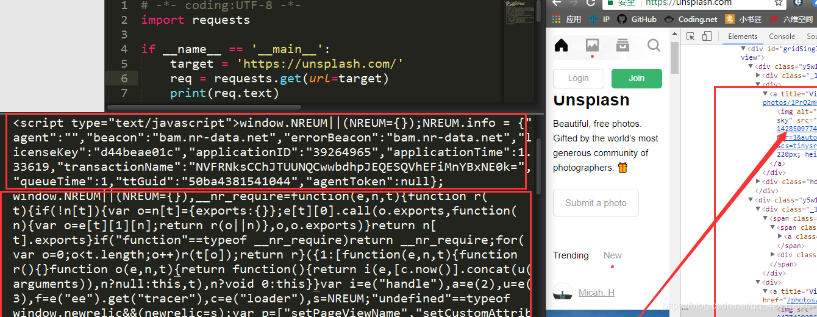817x317 pixels.
Task: Click the Unsplash search magnifier icon
Action: (654, 45)
